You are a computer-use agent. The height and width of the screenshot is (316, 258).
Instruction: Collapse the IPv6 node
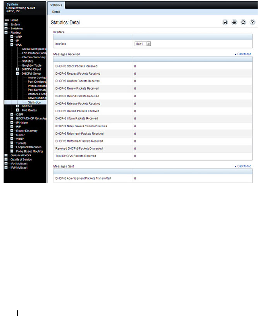pos(12,45)
